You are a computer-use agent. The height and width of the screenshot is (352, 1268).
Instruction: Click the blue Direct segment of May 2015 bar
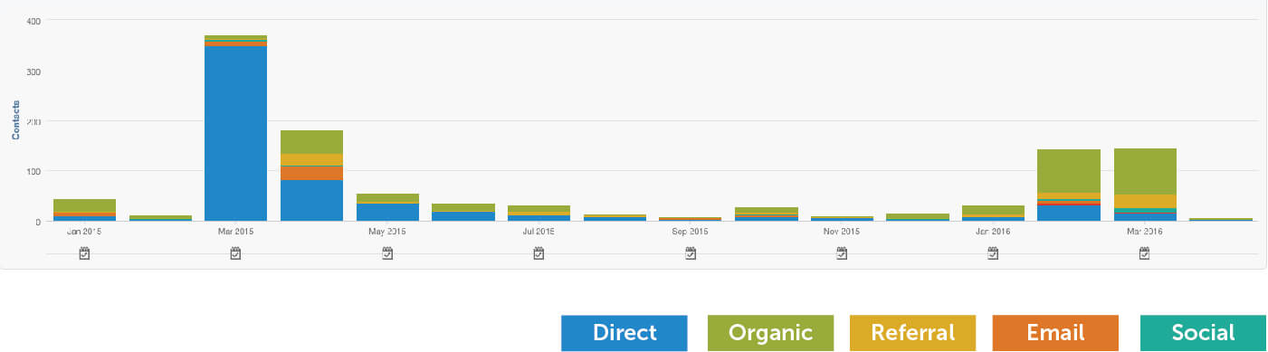[x=387, y=213]
